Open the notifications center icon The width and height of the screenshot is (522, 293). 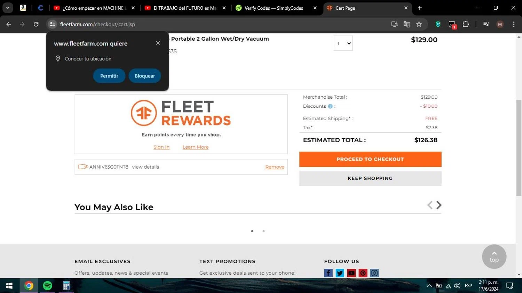pos(509,286)
